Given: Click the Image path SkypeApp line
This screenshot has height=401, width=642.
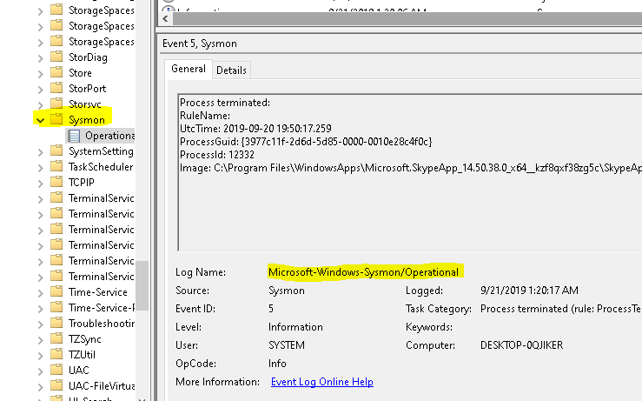Looking at the screenshot, I should point(411,168).
